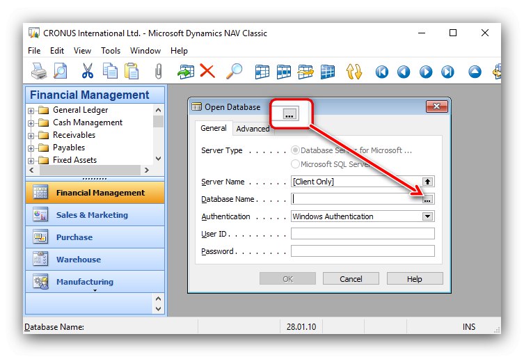Open the Purchase menu section
Image resolution: width=524 pixels, height=357 pixels.
pos(95,237)
